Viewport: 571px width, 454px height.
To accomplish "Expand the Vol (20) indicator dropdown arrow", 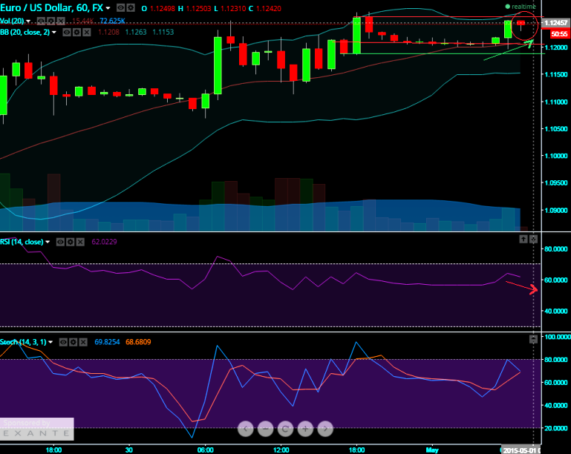I will (28, 21).
